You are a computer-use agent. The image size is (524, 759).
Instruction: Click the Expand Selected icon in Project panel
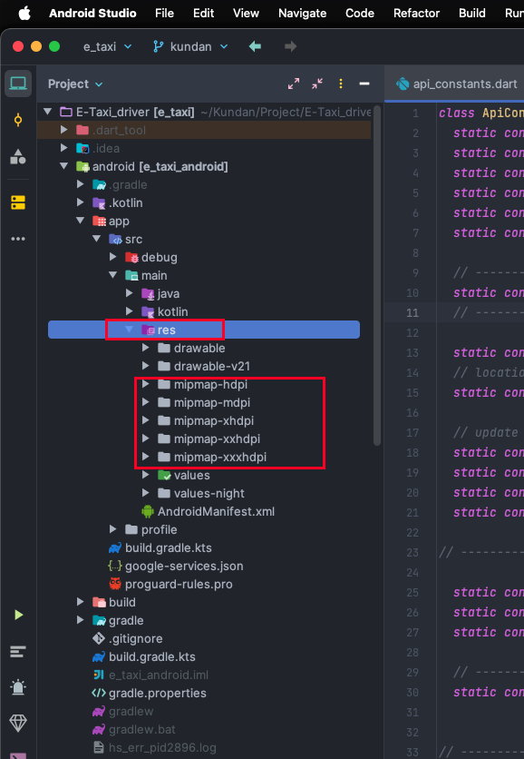(294, 84)
